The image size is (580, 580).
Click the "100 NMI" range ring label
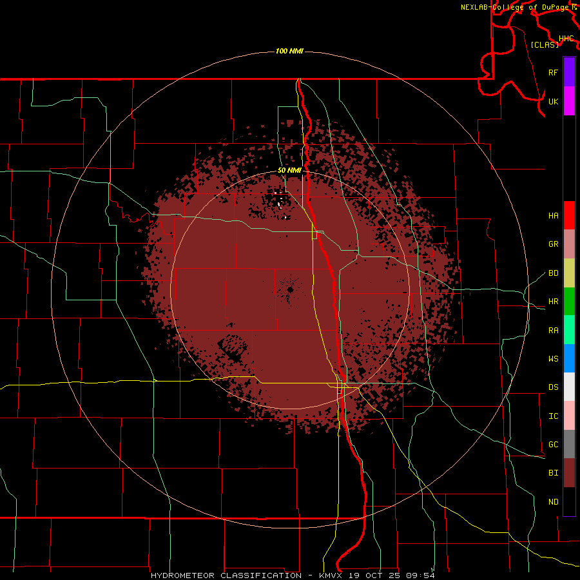point(289,51)
